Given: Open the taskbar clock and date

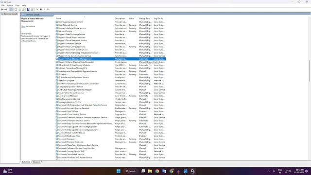Looking at the screenshot, I should click(x=300, y=171).
